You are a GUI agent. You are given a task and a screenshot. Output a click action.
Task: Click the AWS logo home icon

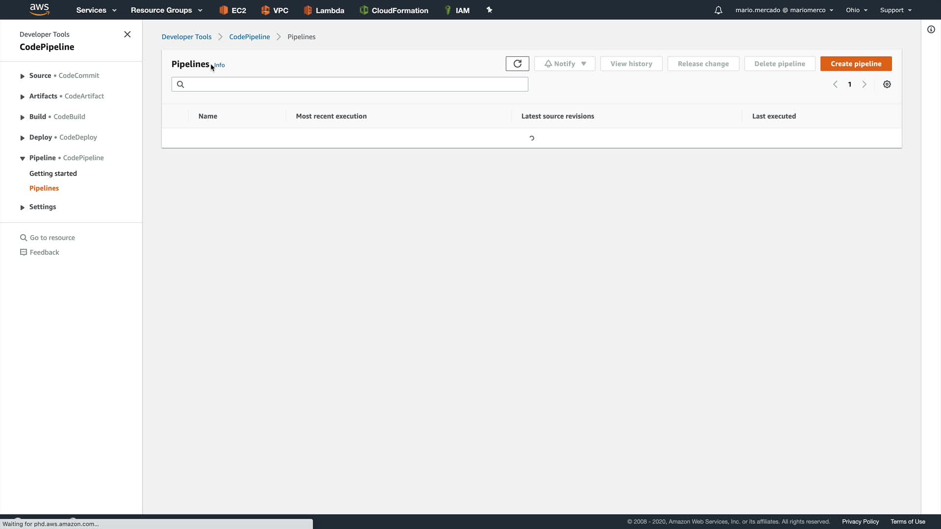click(39, 9)
